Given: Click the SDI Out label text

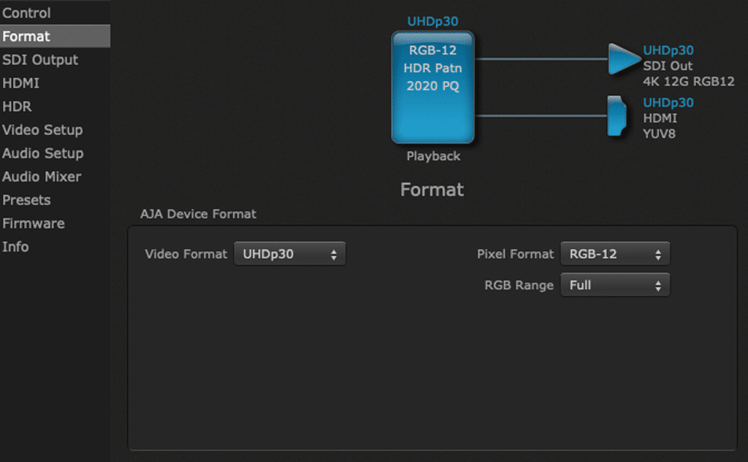Looking at the screenshot, I should [668, 66].
